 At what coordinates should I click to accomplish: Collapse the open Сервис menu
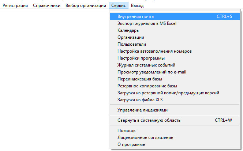tap(119, 6)
